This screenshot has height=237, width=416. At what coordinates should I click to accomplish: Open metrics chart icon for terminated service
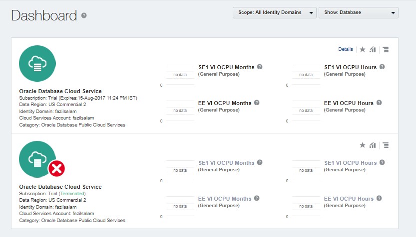coord(373,145)
